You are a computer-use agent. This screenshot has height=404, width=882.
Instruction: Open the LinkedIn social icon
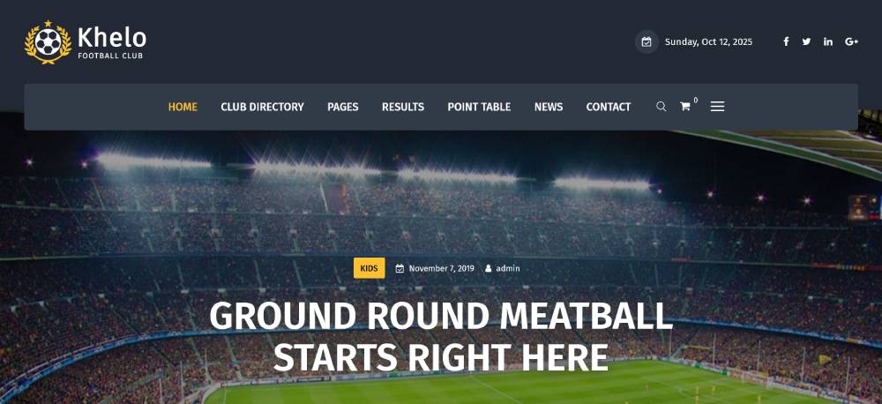point(828,41)
